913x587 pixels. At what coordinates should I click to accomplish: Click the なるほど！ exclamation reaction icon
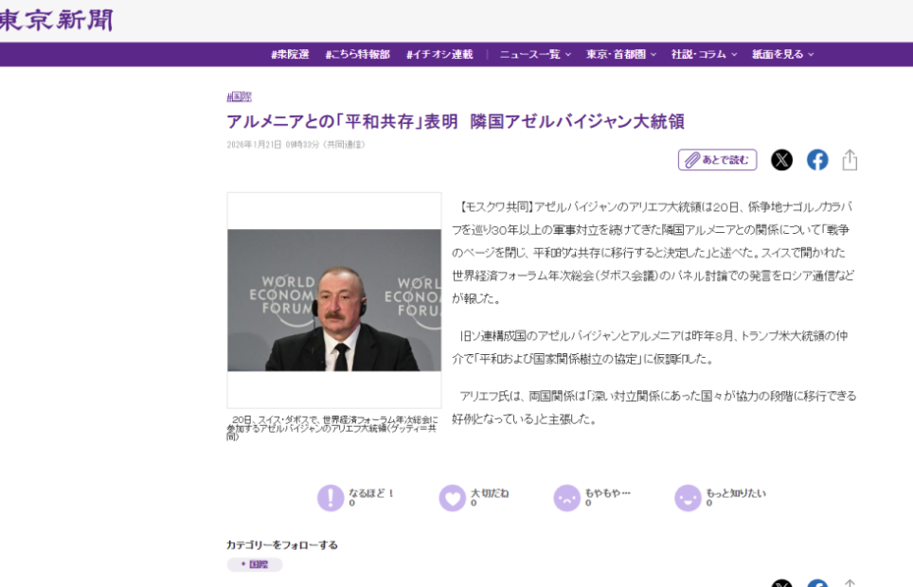(331, 498)
